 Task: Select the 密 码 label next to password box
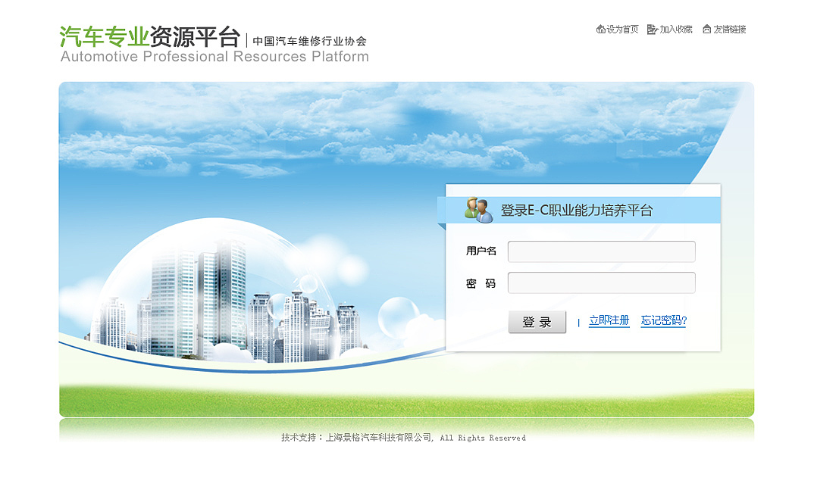[x=481, y=282]
